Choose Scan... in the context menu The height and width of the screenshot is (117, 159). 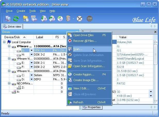point(89,49)
